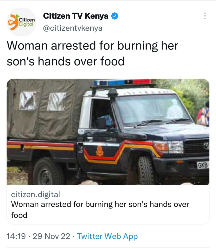Click the GKB license plate in photo

[x=203, y=165]
